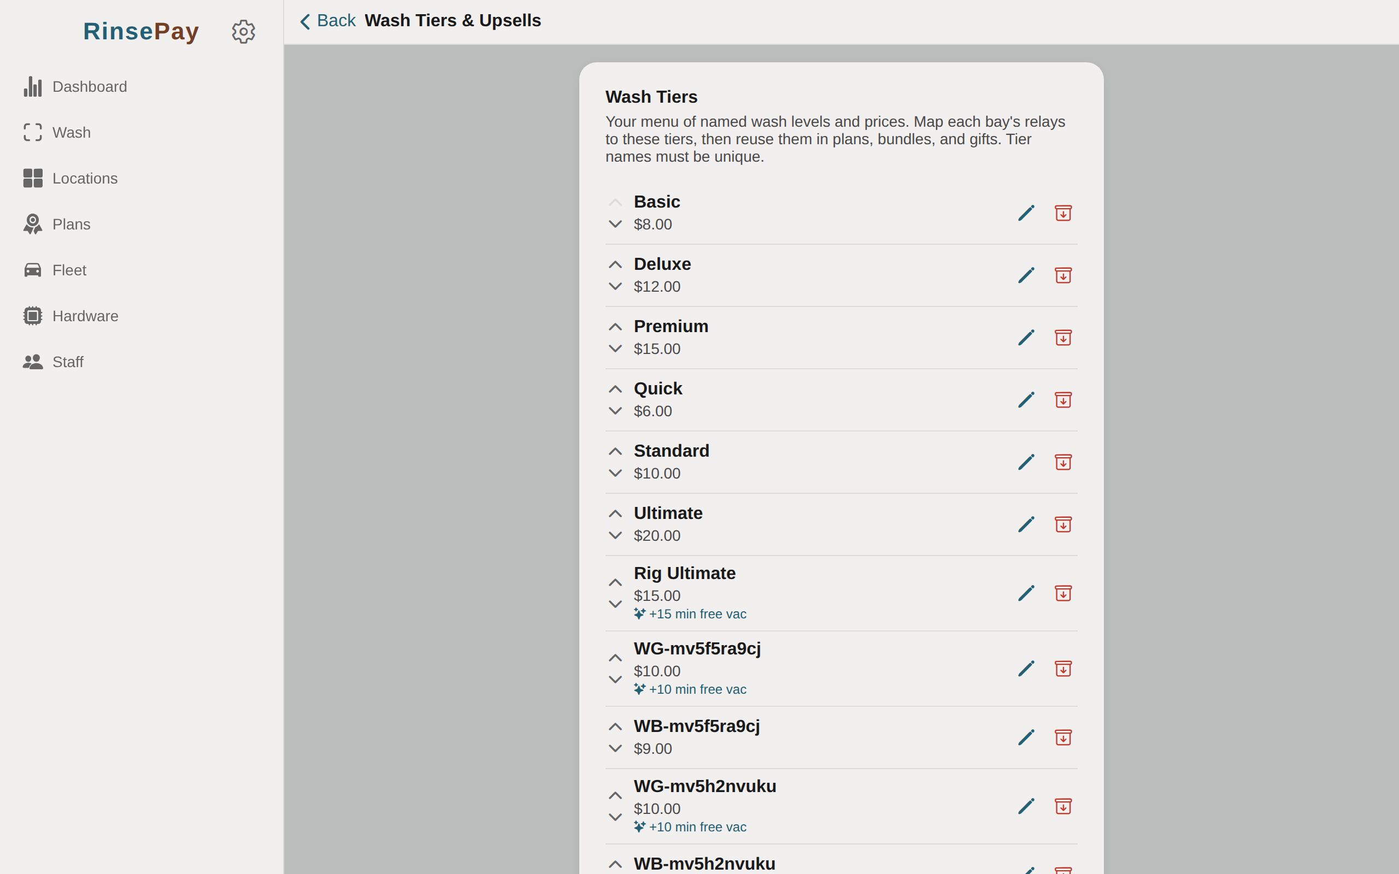Edit the Deluxe tier

tap(1026, 275)
